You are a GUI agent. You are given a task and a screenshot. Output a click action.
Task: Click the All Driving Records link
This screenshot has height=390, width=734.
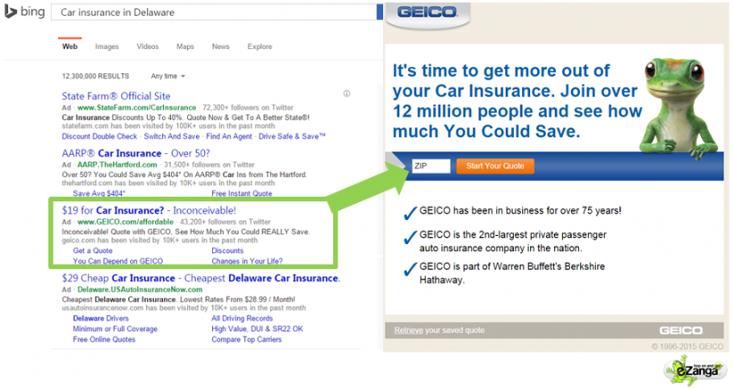click(242, 318)
